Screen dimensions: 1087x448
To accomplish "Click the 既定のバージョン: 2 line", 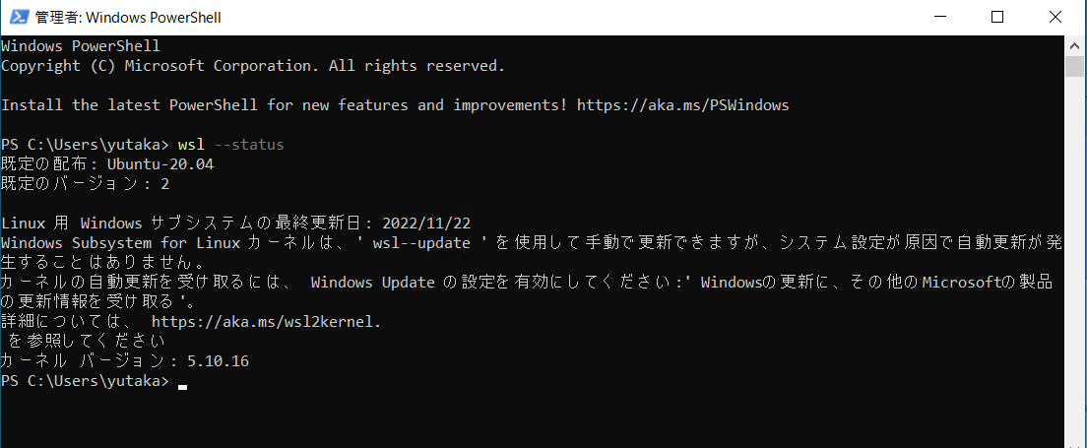I will 85,184.
